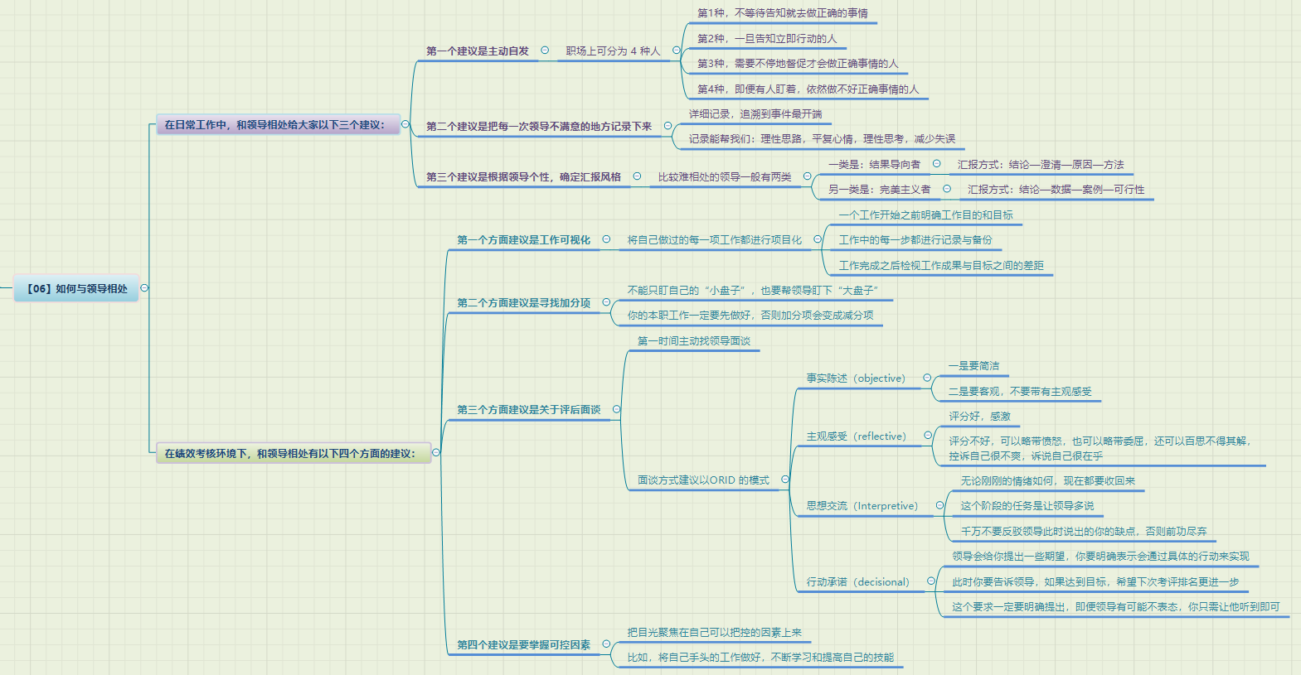Select 面谈方式建议以ORID 的模式 topic
This screenshot has height=675, width=1301.
pyautogui.click(x=703, y=480)
